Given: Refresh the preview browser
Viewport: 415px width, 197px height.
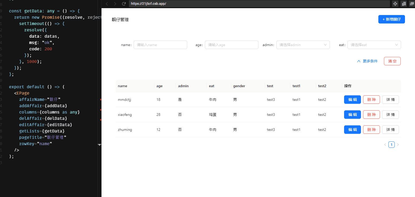Looking at the screenshot, I should click(124, 4).
